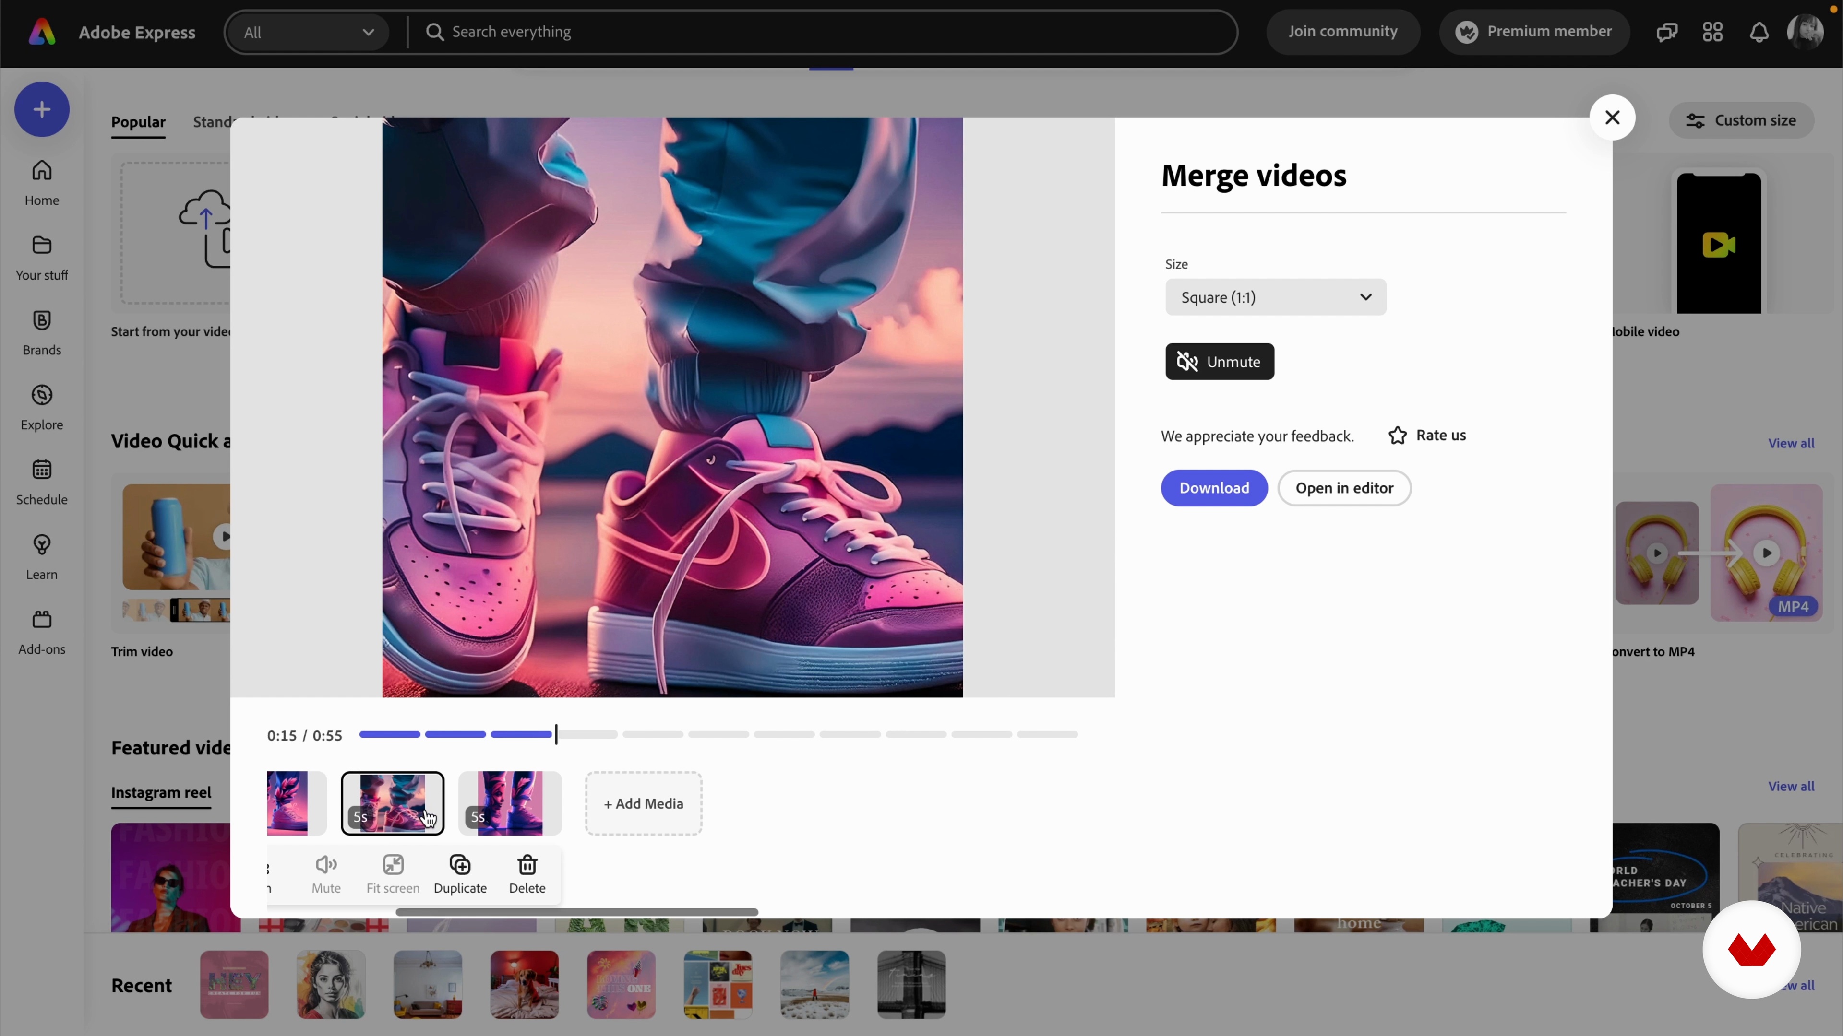Expand the Size dropdown Square (1:1)
The width and height of the screenshot is (1843, 1036).
tap(1275, 297)
